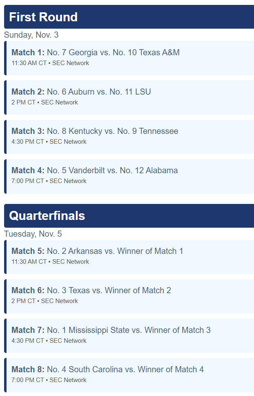Choose Match 8 South Carolina quarterfinal title
The height and width of the screenshot is (396, 254).
pos(107,369)
